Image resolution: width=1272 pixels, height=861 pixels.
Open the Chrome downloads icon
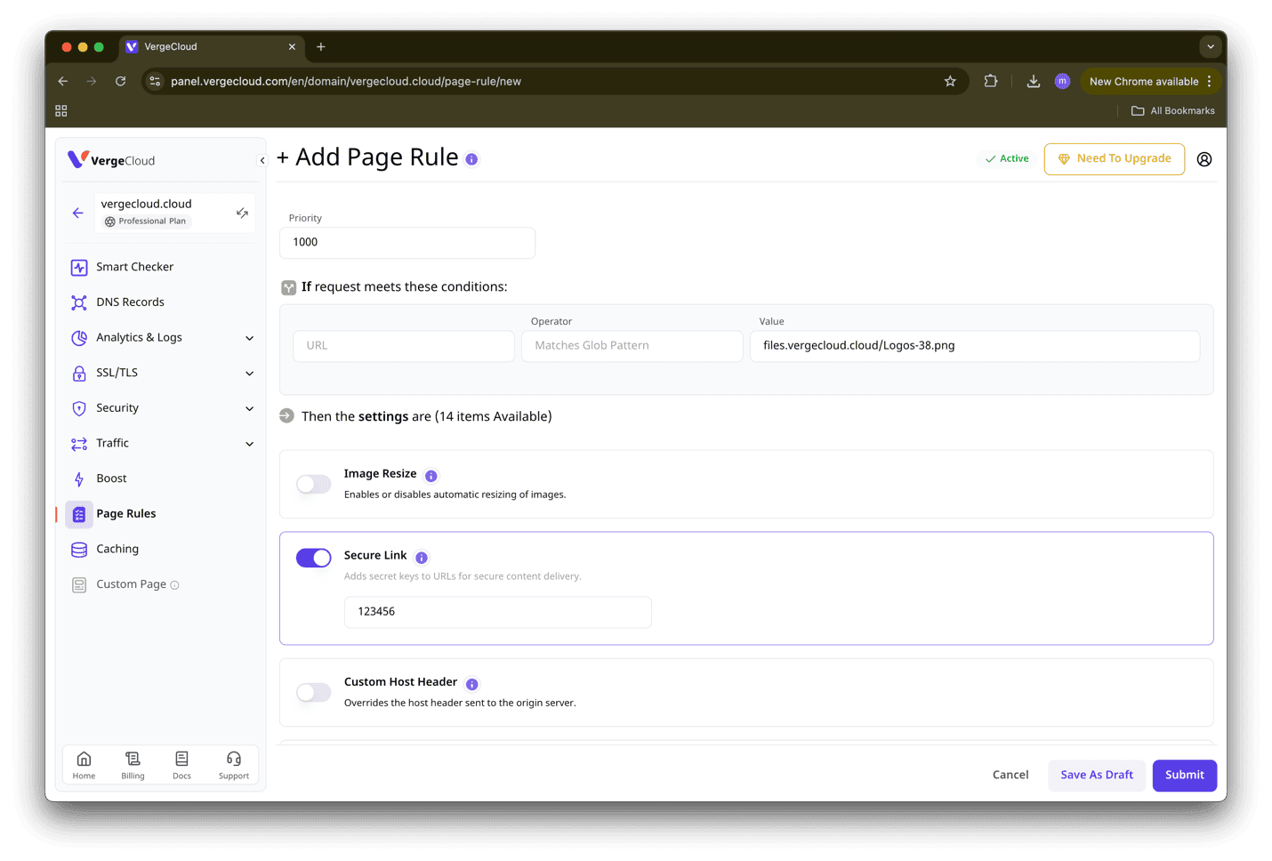click(1034, 81)
